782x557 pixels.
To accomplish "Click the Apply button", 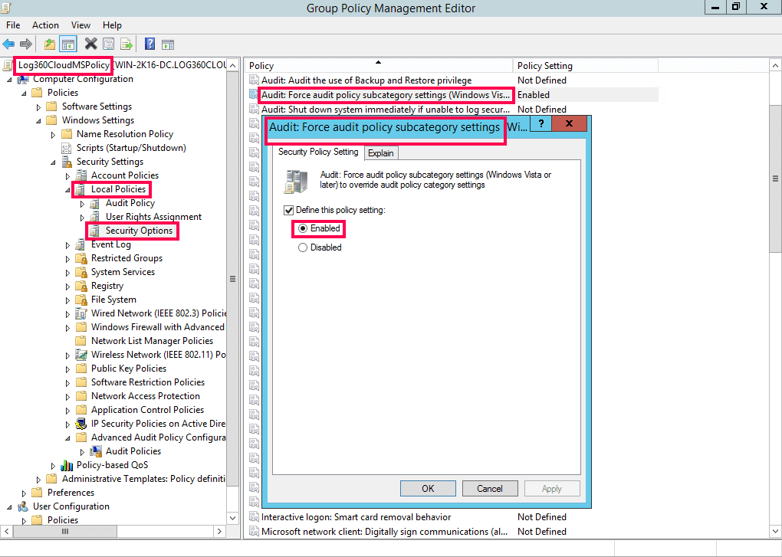I will [551, 488].
